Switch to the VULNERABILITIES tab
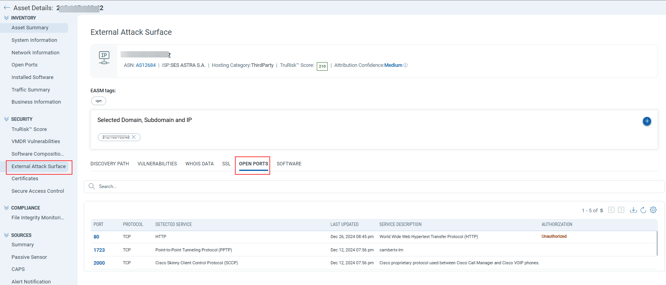Viewport: 666px width, 285px height. (157, 164)
